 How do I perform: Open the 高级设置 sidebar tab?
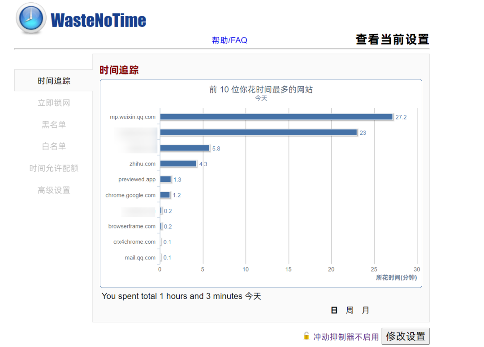(54, 190)
